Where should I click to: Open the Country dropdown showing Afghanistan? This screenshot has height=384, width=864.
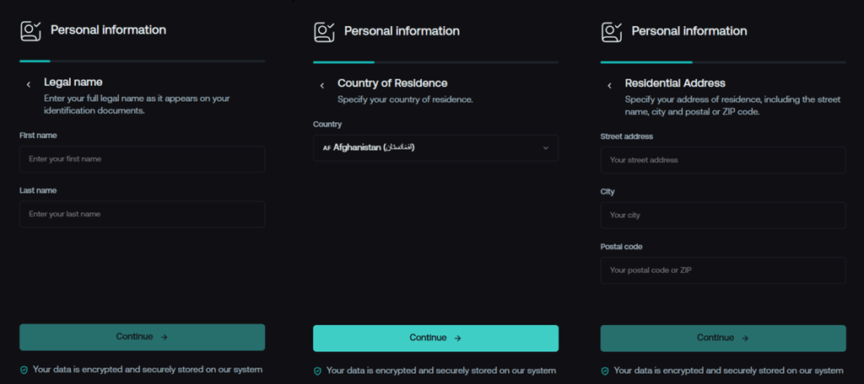click(x=436, y=148)
